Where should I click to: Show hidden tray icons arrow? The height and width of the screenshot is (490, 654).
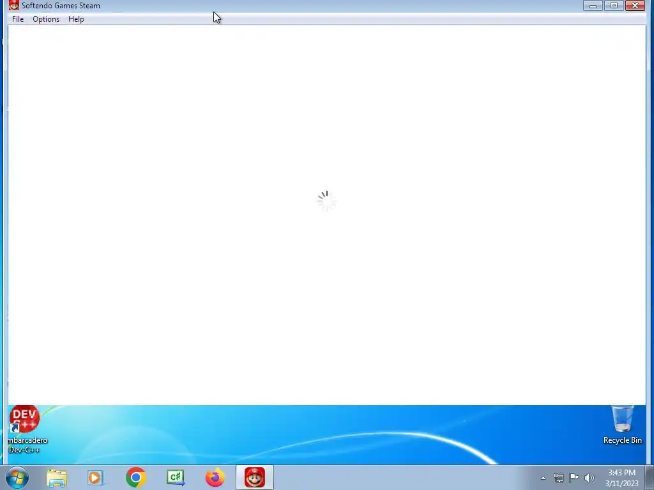(543, 478)
